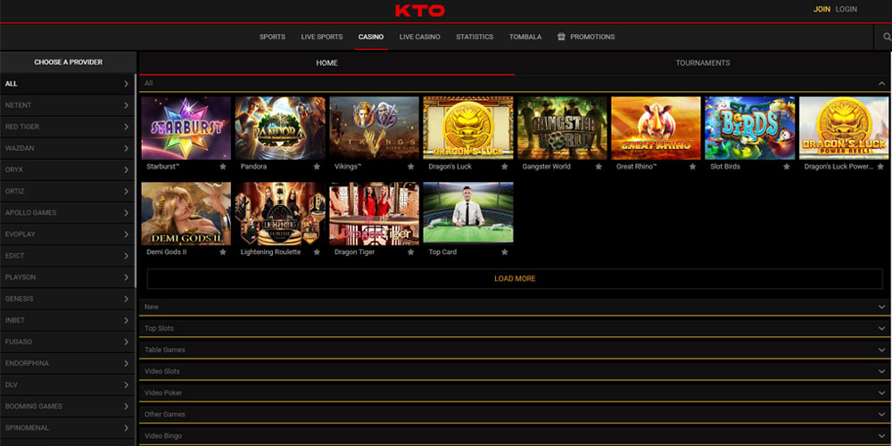Click the star beside Gangster World
The image size is (892, 446).
click(x=599, y=167)
